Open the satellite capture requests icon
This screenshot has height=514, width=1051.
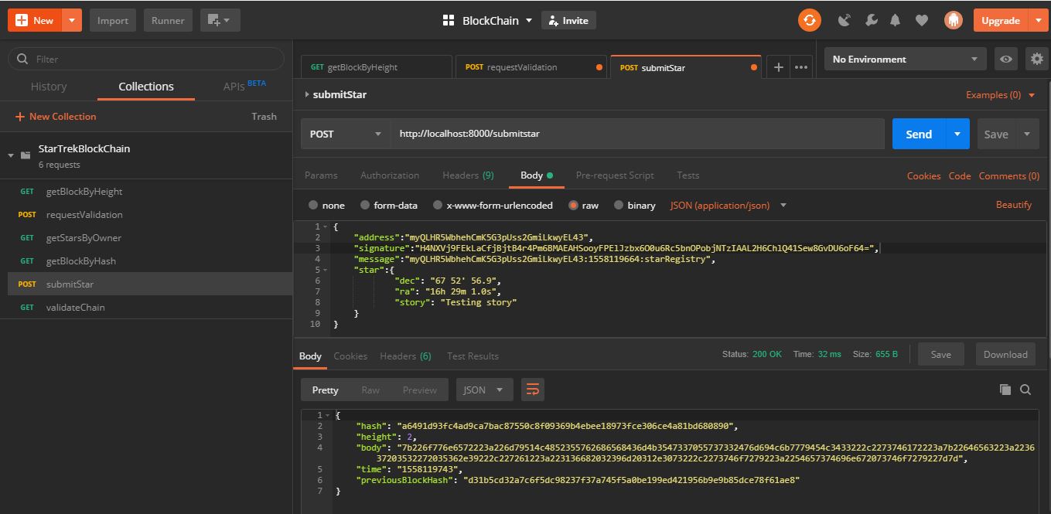[845, 21]
